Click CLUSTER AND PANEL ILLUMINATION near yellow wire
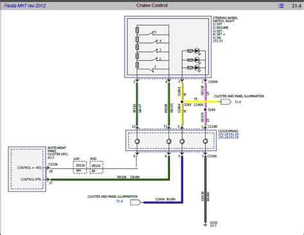This screenshot has width=304, height=235. pos(239,96)
